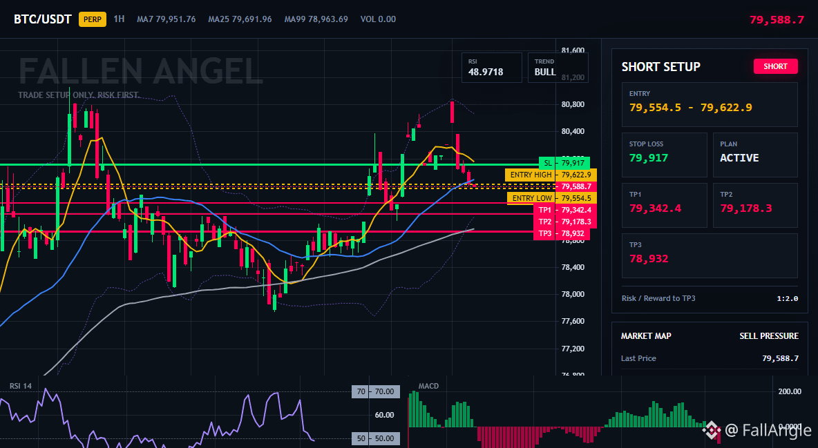
Task: Click the RSI 70 level label
Action: coord(376,391)
